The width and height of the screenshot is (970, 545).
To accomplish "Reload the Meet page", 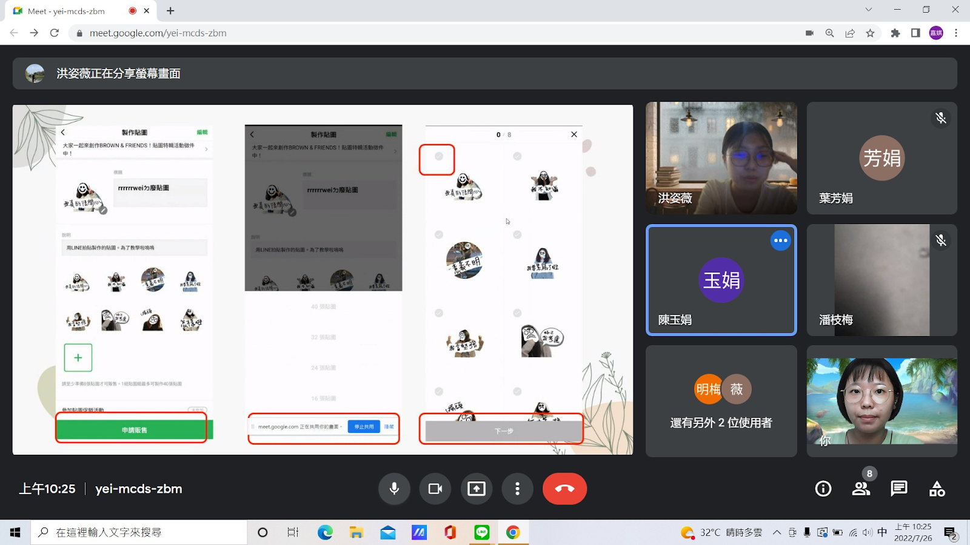I will tap(55, 33).
